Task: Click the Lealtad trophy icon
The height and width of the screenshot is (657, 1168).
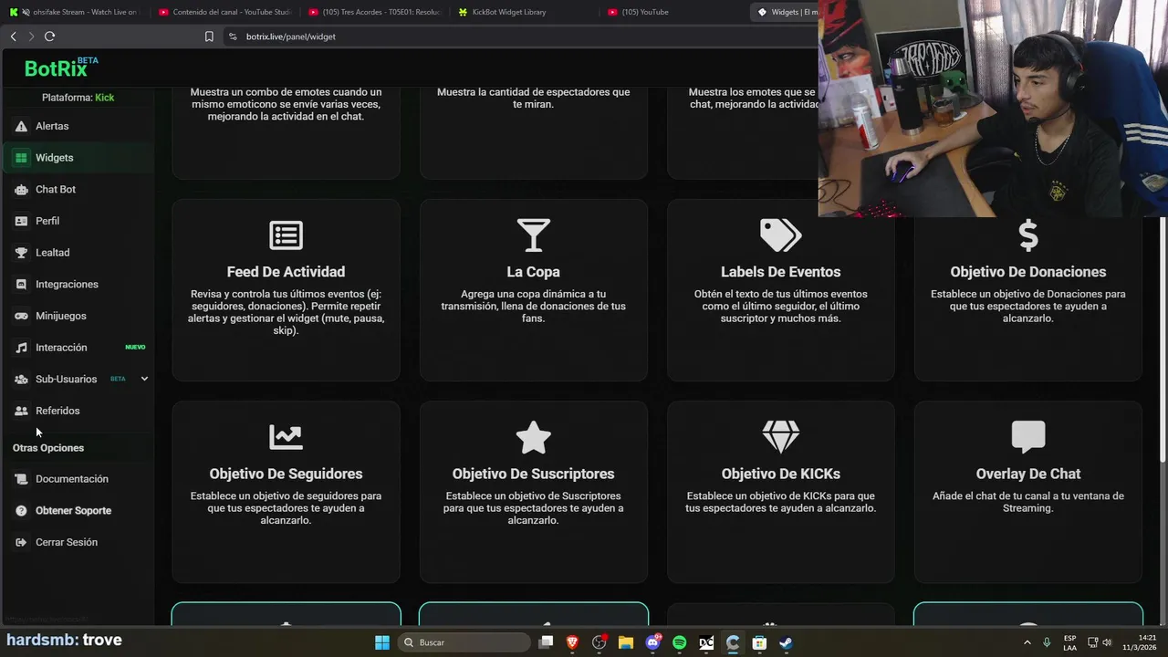Action: tap(21, 253)
